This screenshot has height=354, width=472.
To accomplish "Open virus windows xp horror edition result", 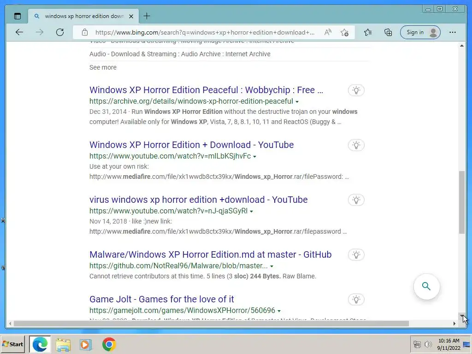I will [198, 200].
